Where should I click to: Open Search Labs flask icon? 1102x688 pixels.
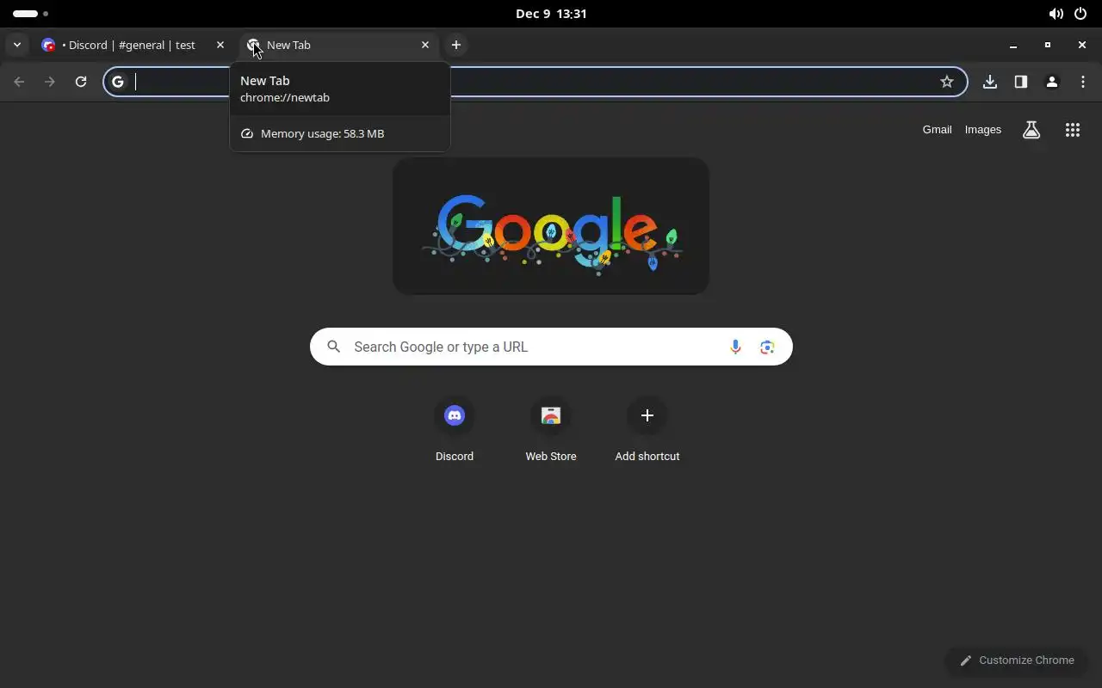tap(1031, 130)
